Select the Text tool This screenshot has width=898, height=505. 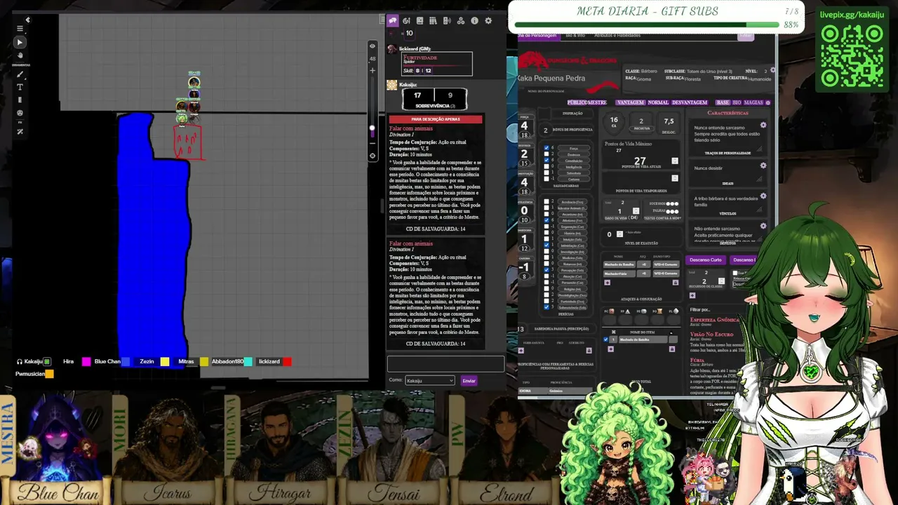pyautogui.click(x=20, y=87)
